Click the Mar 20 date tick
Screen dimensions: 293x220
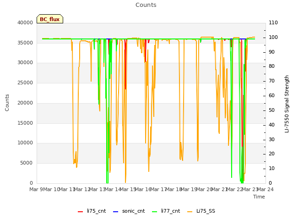[x=204, y=189]
